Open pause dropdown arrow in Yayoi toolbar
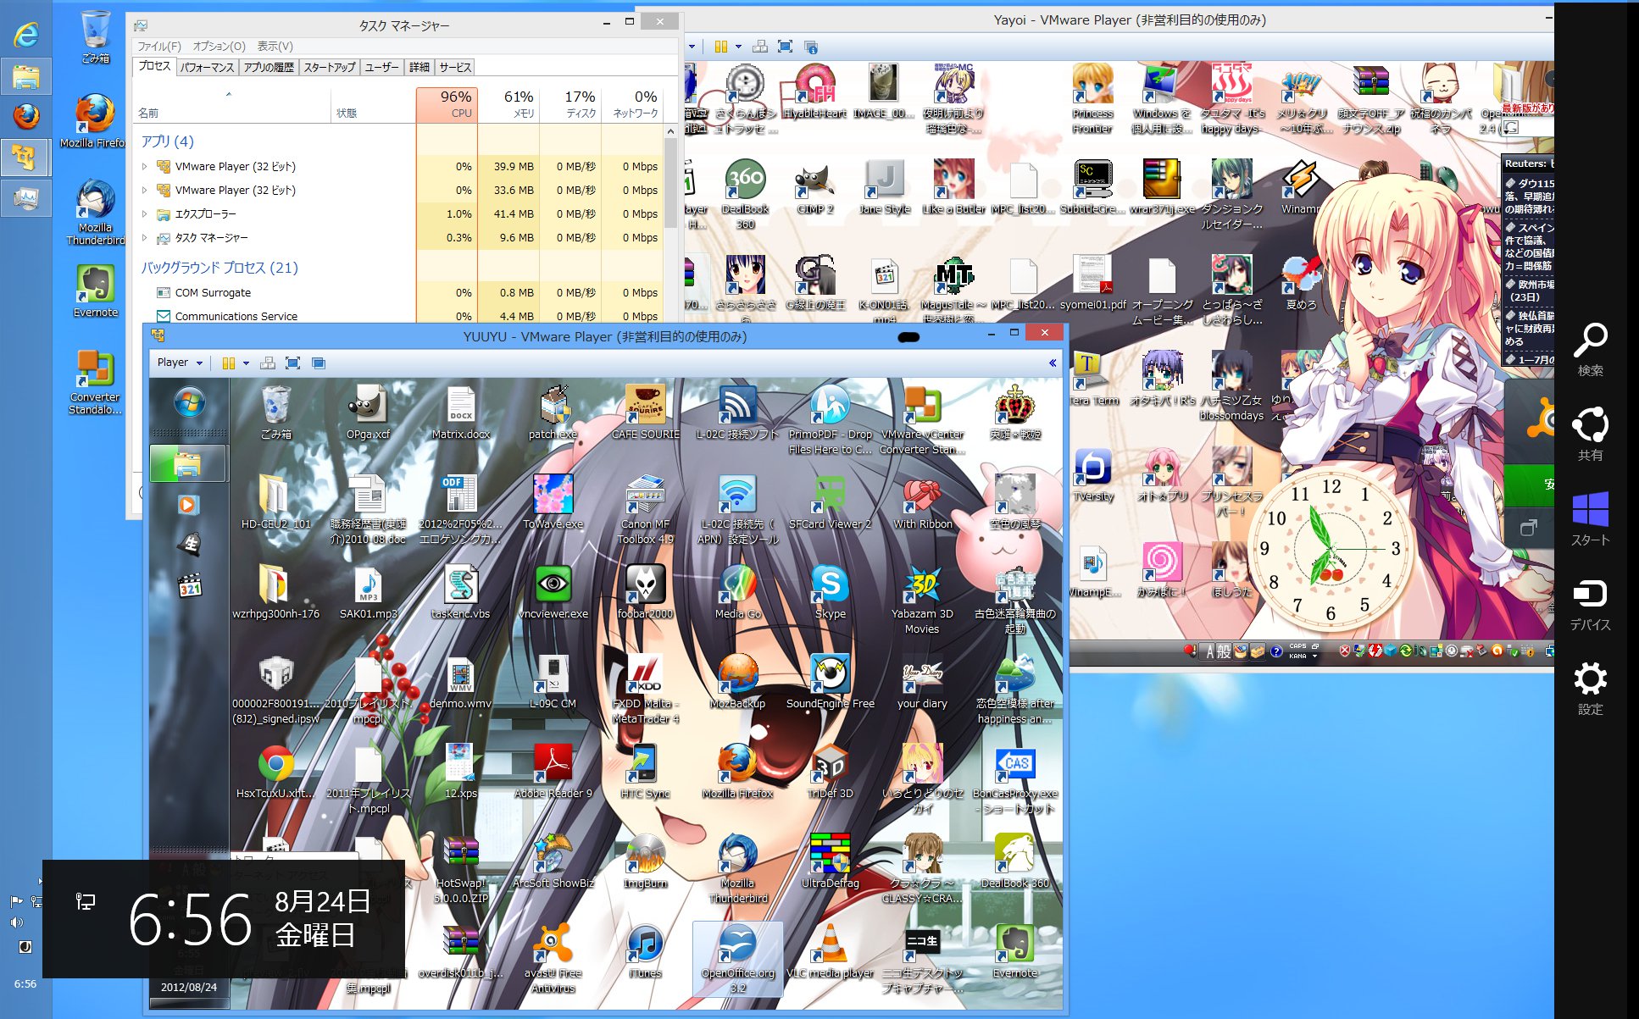1639x1019 pixels. [x=738, y=47]
